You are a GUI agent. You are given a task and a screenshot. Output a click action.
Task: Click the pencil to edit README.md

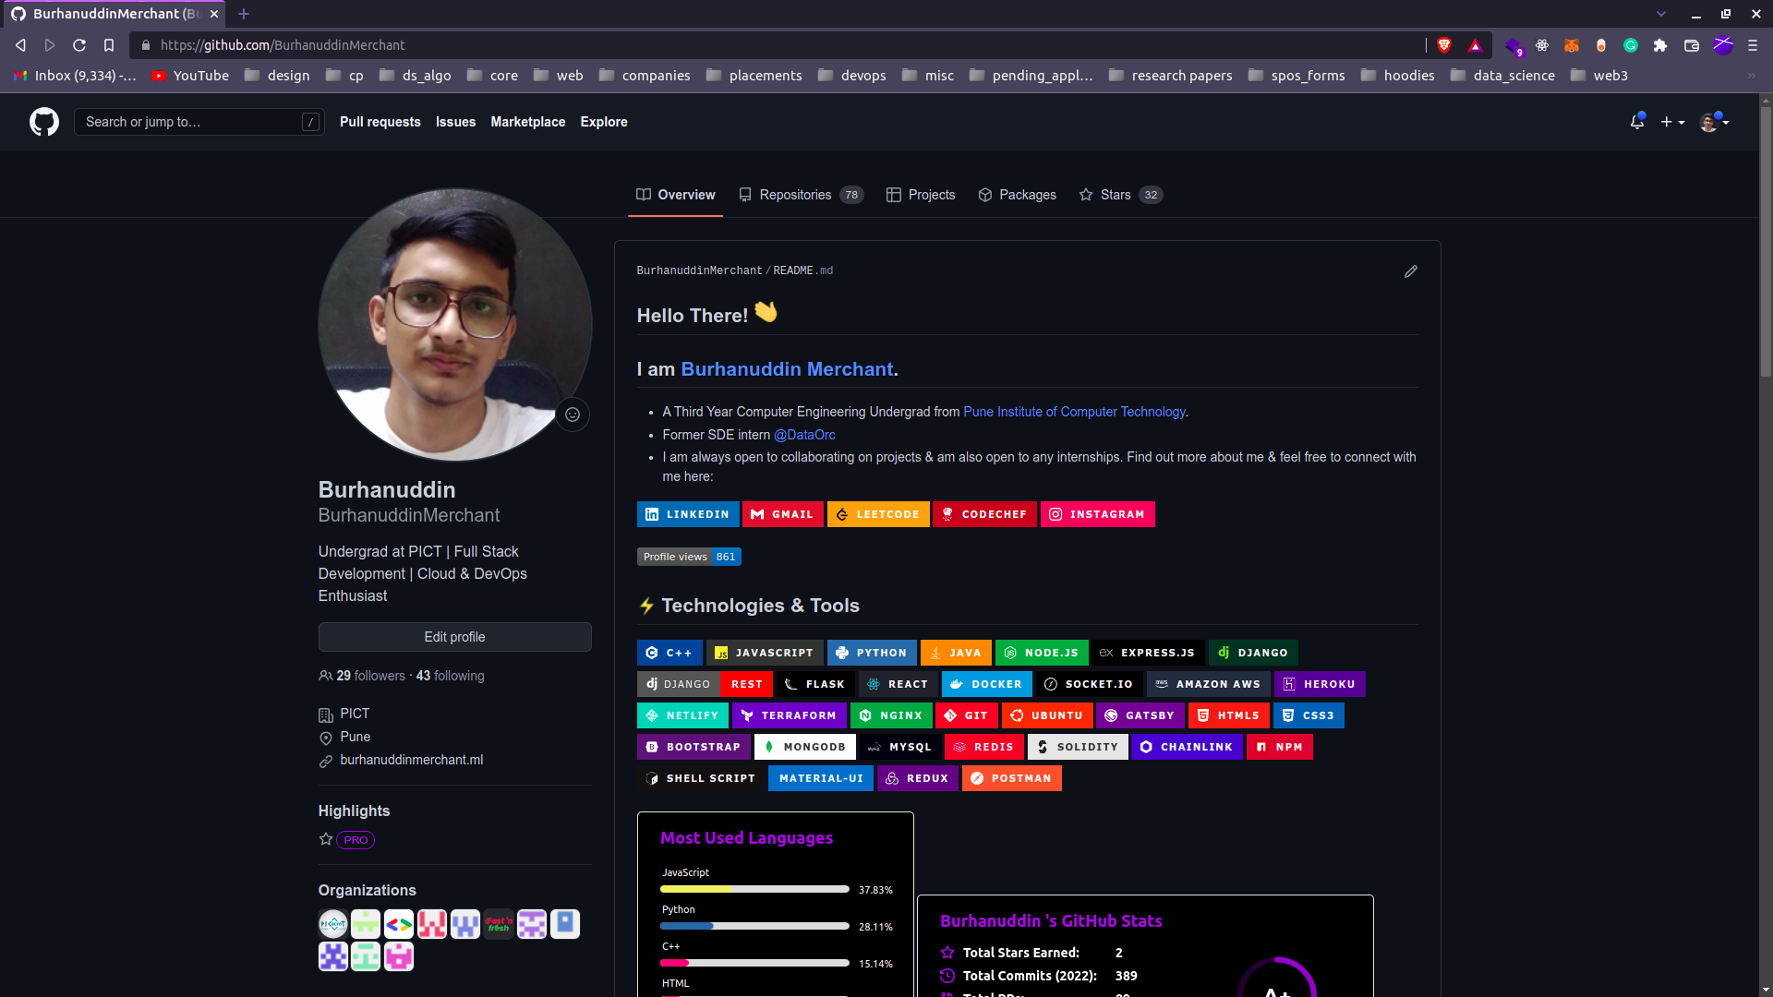pos(1410,270)
